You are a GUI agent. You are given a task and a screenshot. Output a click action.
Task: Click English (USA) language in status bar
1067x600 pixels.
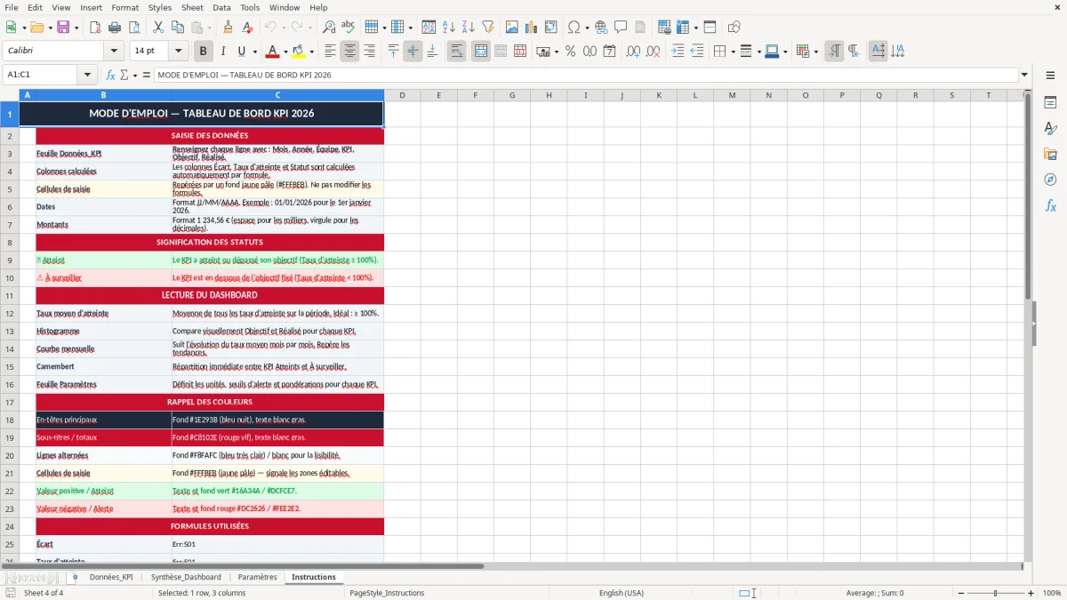tap(622, 593)
